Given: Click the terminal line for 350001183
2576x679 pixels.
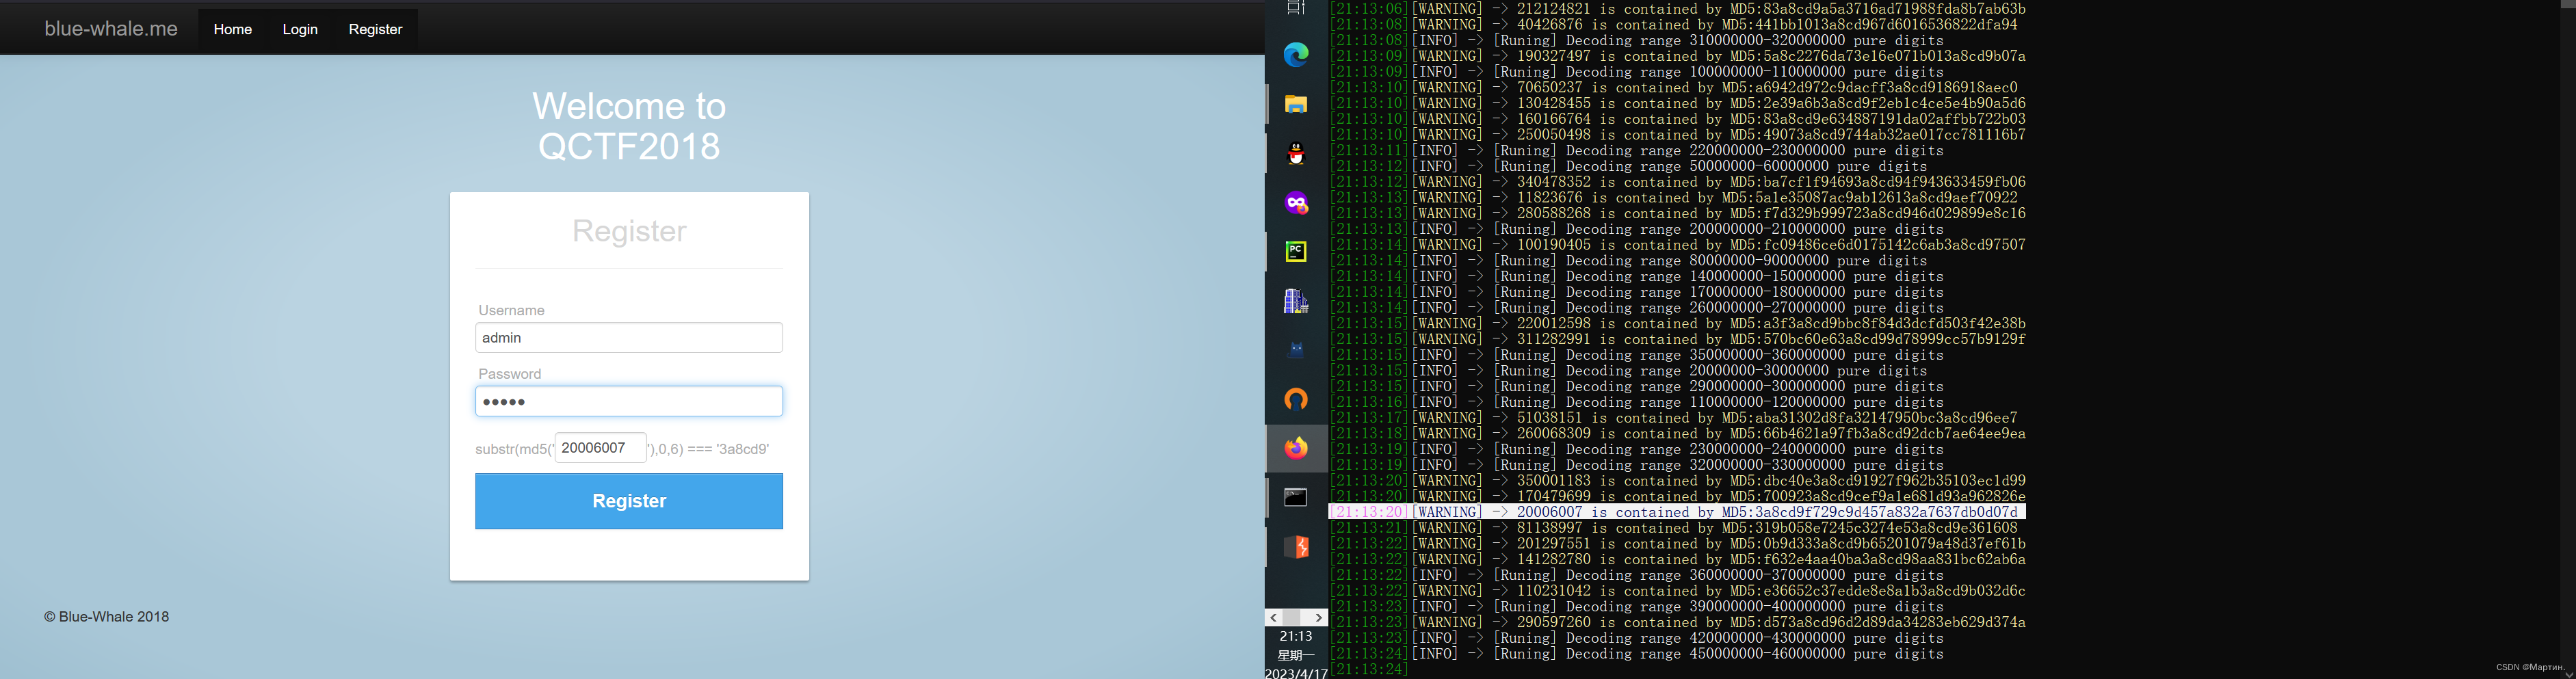Looking at the screenshot, I should click(1677, 480).
